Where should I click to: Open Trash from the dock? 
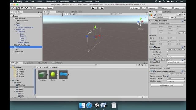coord(114,105)
